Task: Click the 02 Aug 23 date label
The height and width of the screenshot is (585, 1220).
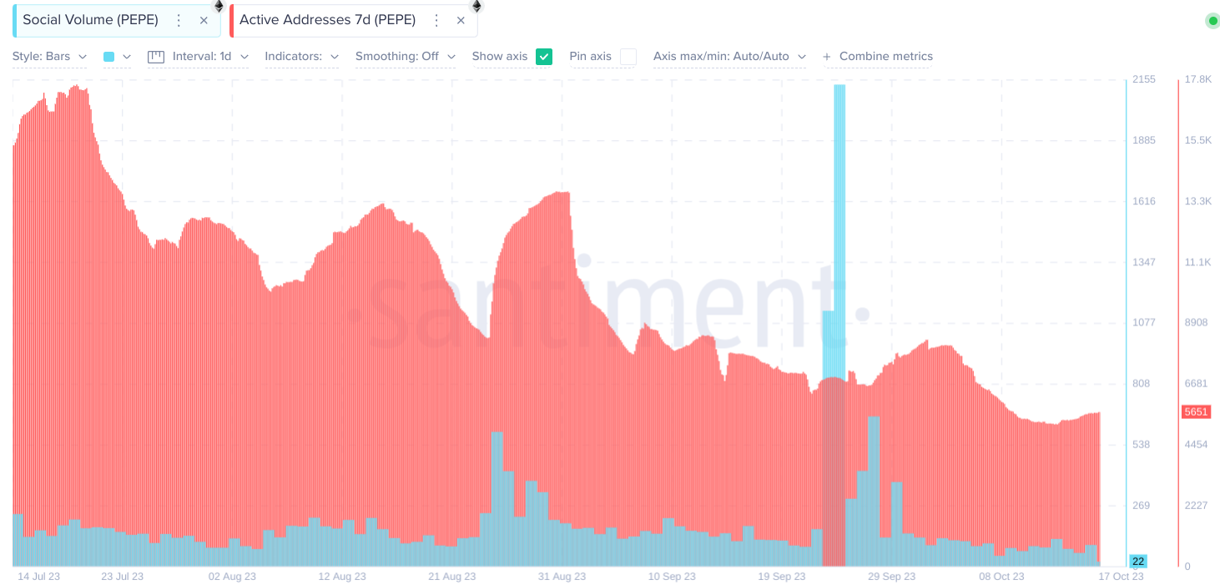Action: (x=232, y=577)
